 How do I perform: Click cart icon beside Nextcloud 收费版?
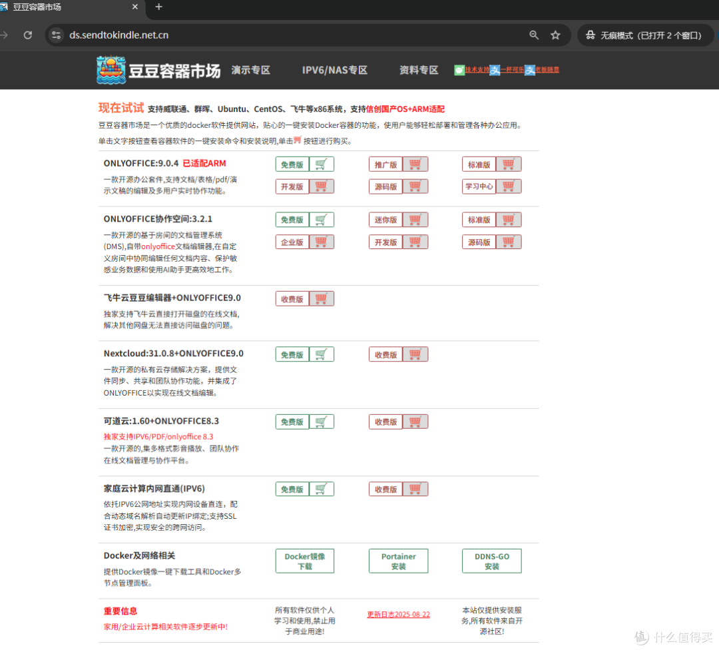click(x=415, y=354)
